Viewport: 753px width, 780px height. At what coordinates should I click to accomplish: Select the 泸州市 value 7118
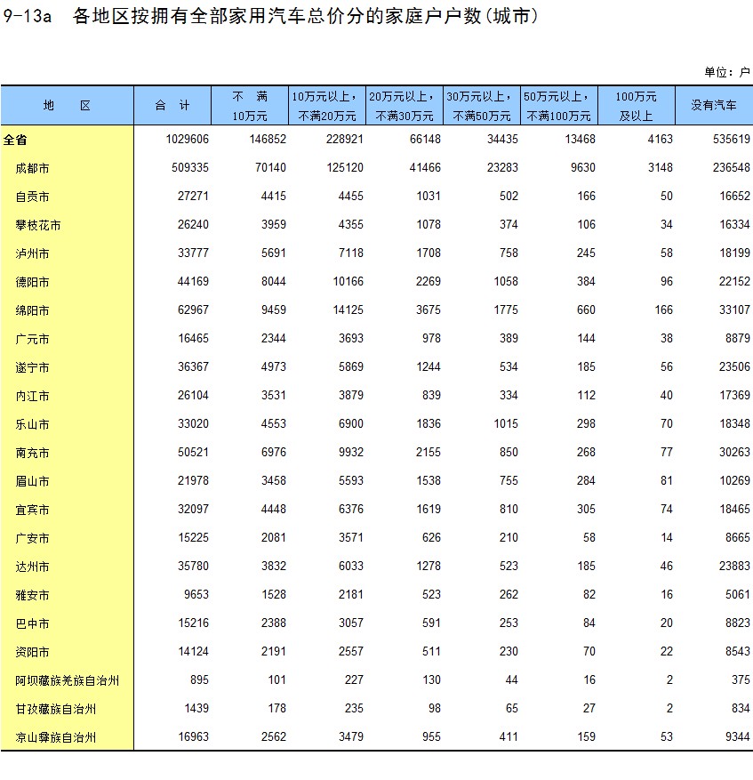coord(350,253)
